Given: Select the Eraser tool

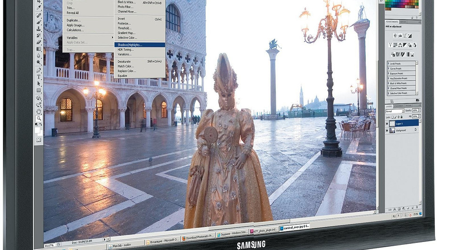Looking at the screenshot, I should 39,42.
